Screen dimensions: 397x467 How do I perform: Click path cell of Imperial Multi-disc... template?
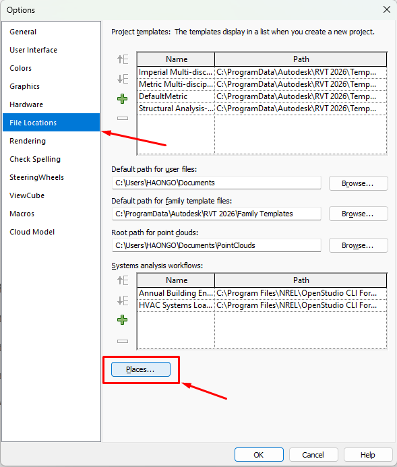(x=301, y=72)
